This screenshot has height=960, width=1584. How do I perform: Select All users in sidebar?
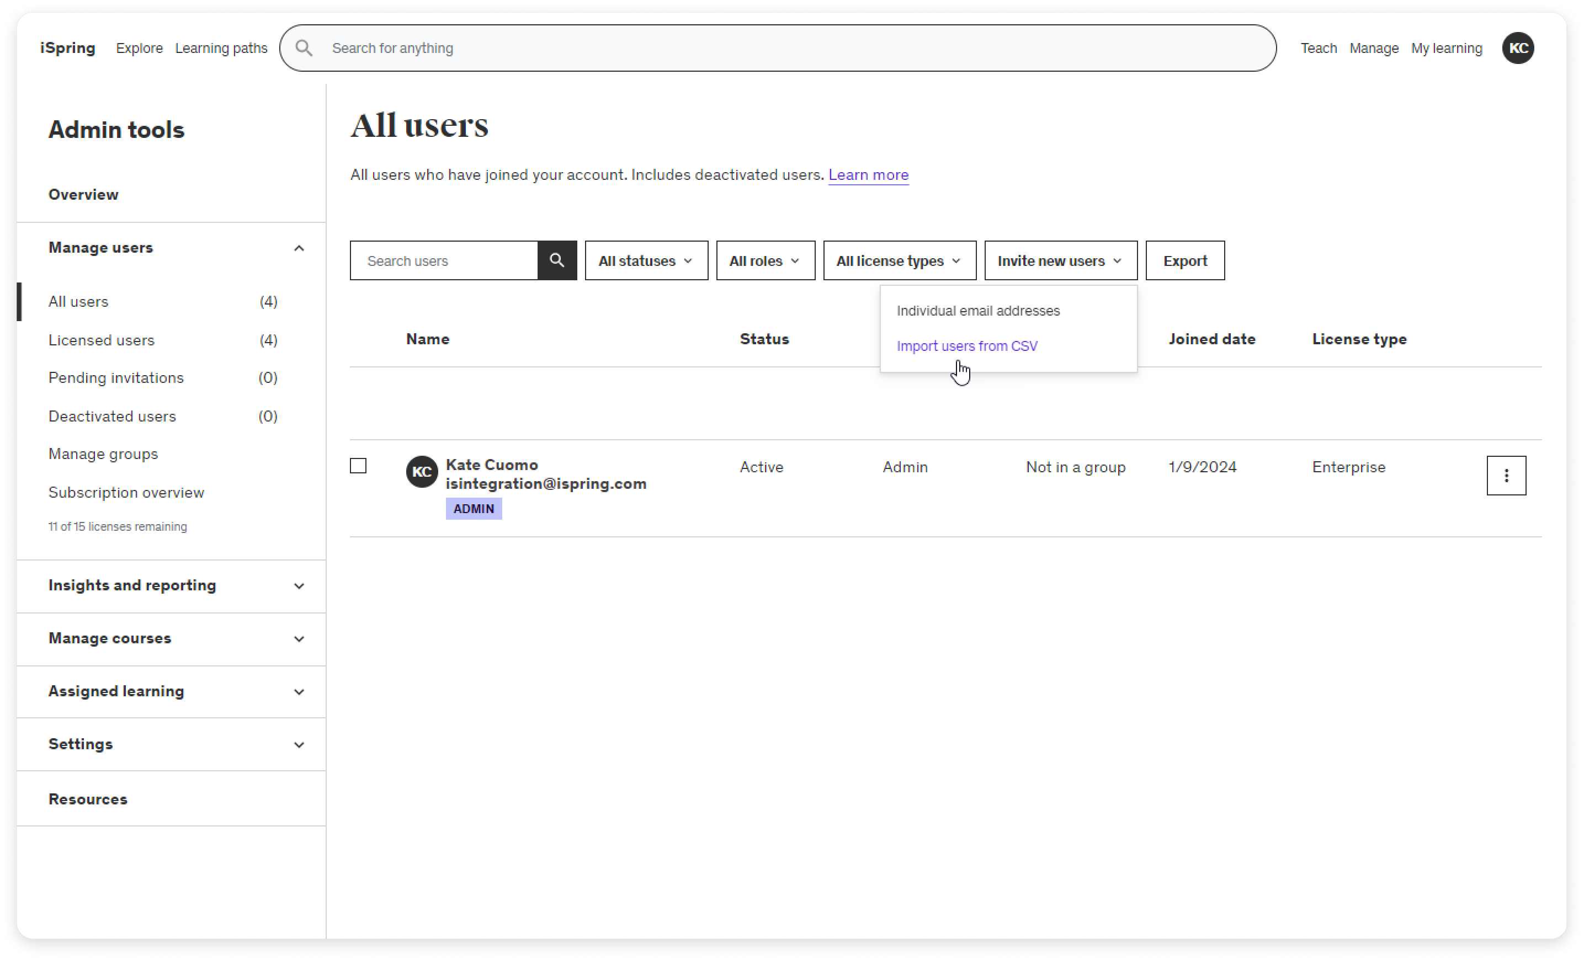point(78,301)
